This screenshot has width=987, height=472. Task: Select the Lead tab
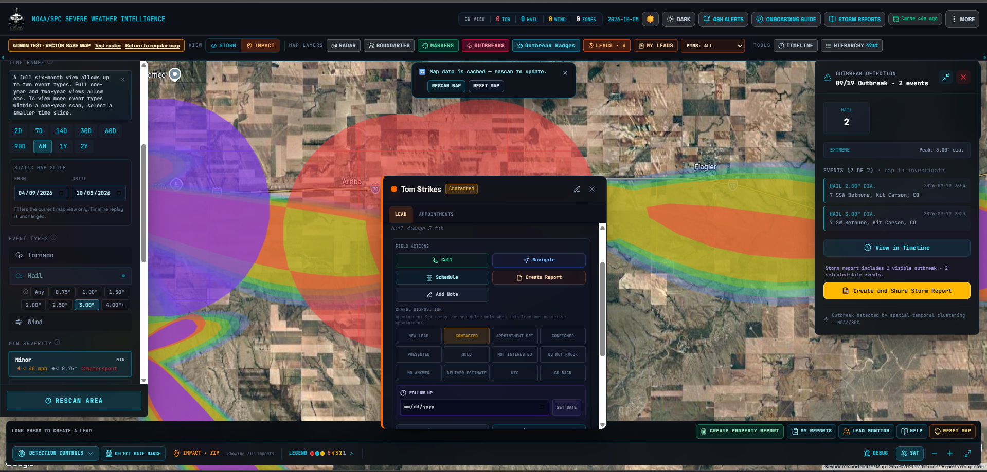point(401,214)
